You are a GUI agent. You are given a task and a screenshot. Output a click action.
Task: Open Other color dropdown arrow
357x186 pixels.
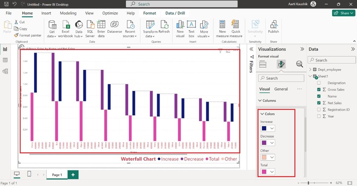click(272, 157)
